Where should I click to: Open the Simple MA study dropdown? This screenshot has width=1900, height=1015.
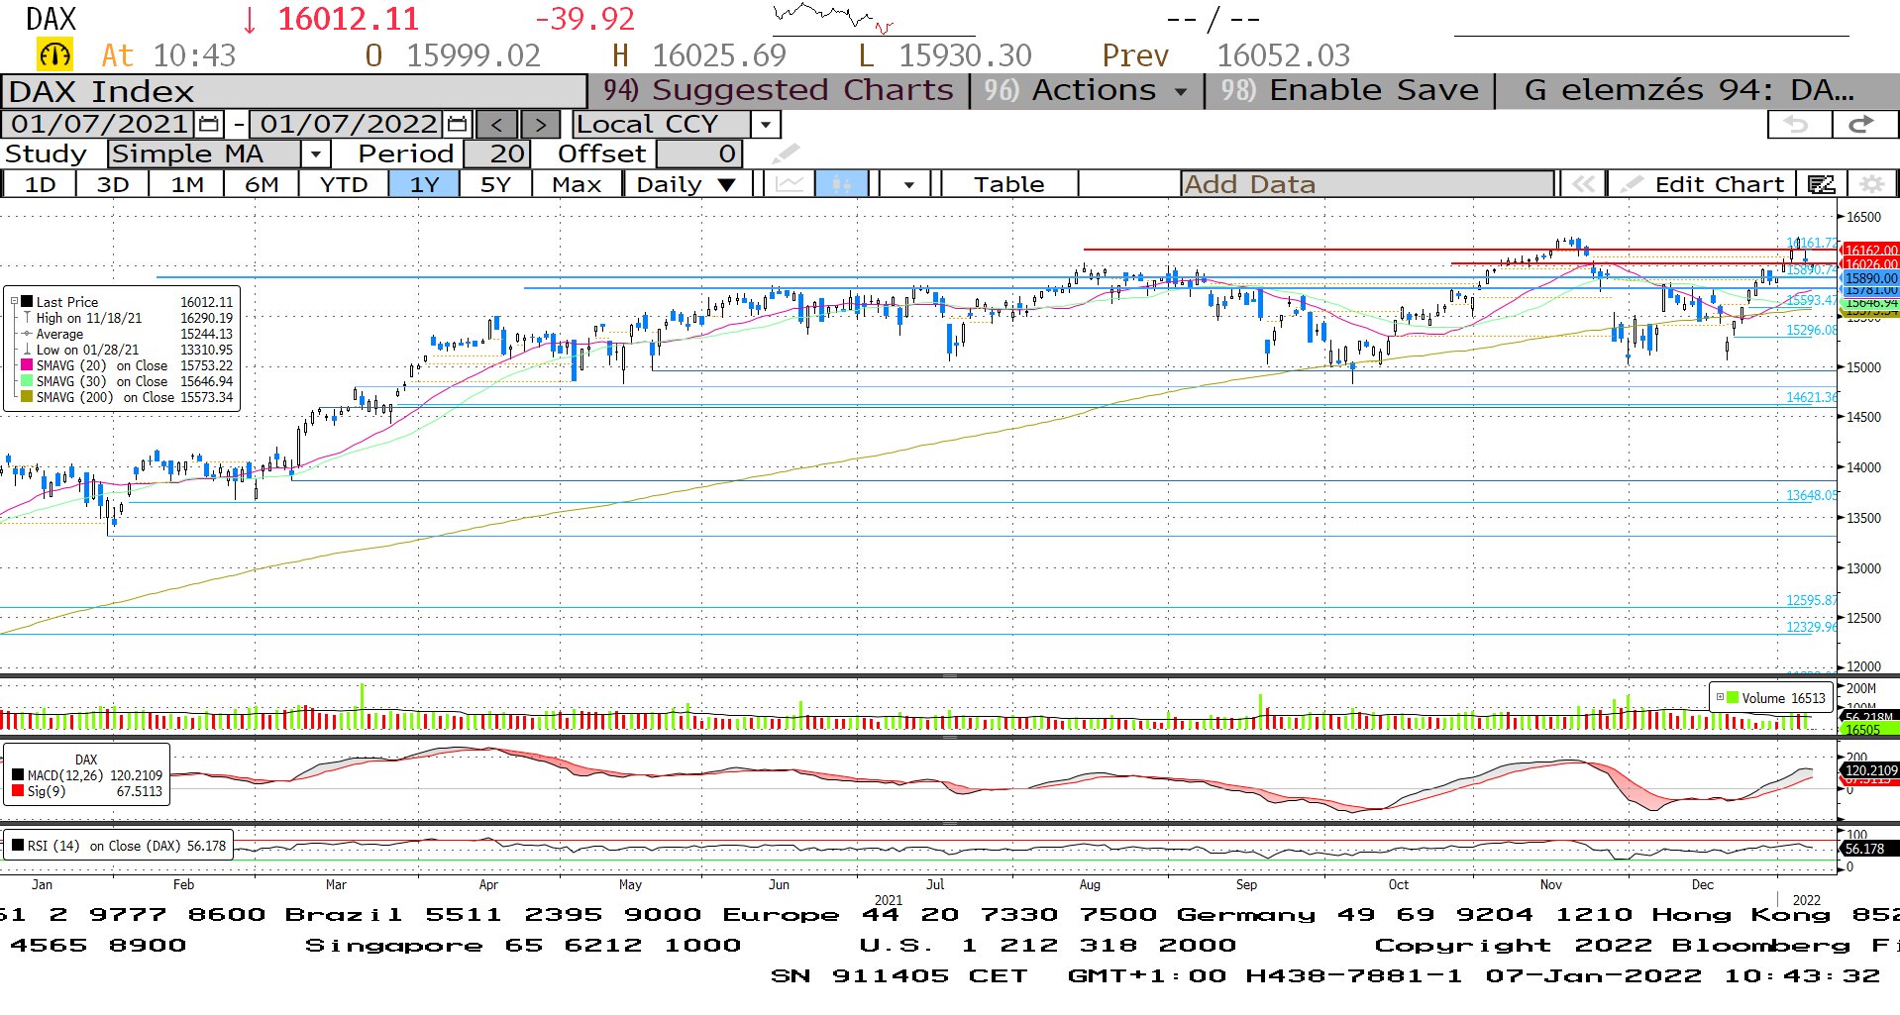pos(315,154)
